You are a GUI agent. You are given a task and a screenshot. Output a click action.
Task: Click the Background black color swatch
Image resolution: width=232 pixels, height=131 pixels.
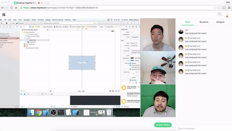coord(132,58)
